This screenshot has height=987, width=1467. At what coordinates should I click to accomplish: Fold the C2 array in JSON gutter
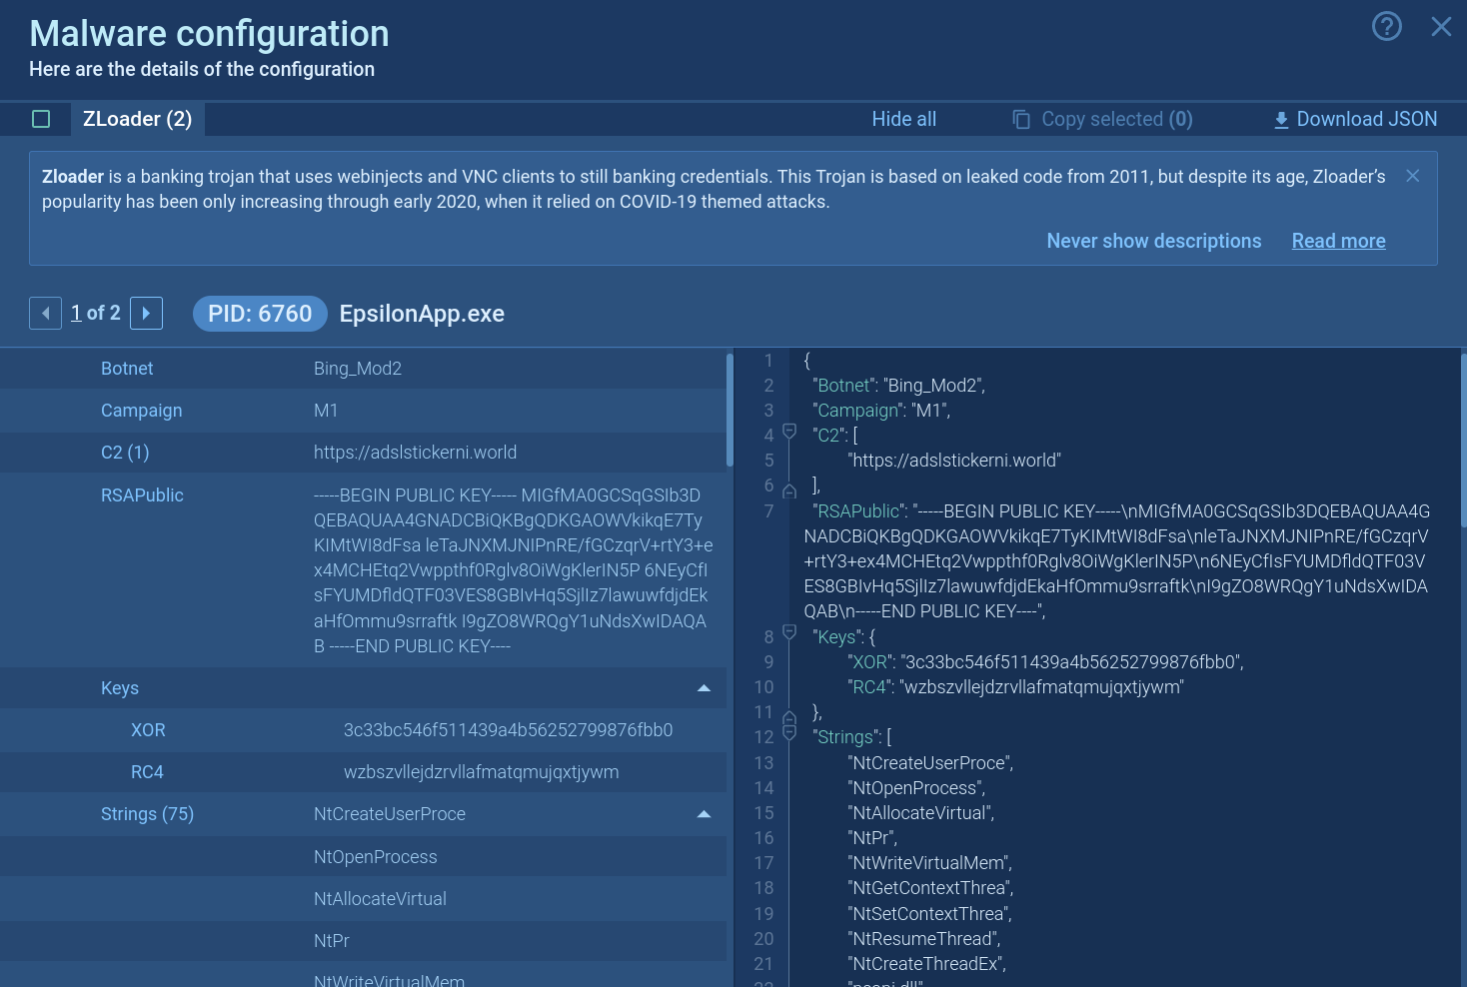(789, 432)
